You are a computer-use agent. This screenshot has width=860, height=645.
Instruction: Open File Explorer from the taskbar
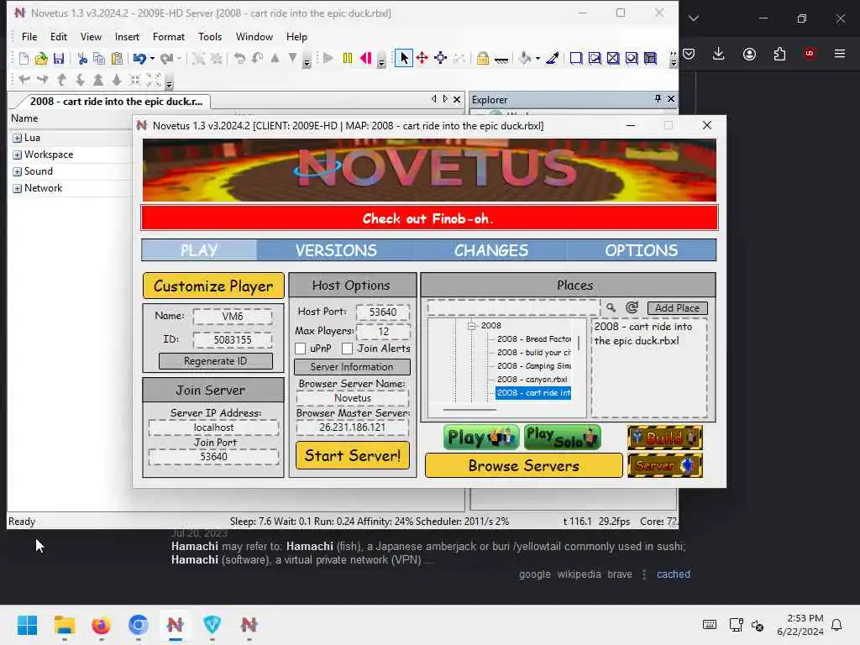click(x=64, y=625)
